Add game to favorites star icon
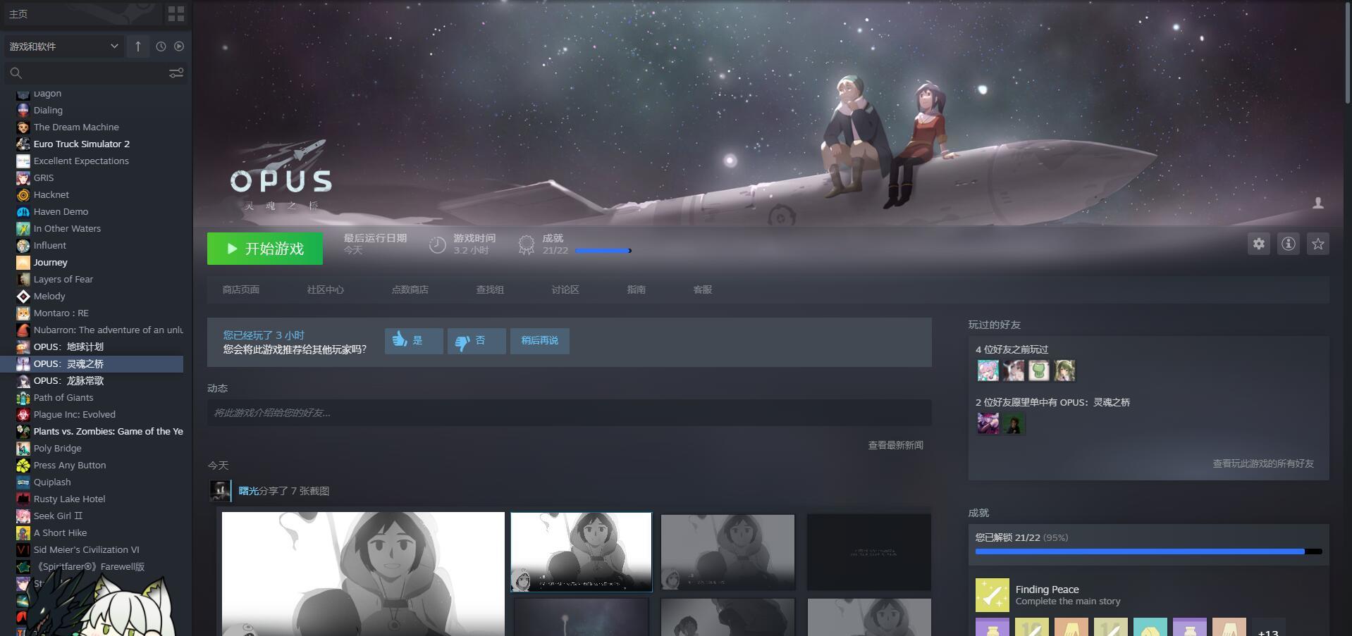Screen dimensions: 1352x636 (1318, 244)
